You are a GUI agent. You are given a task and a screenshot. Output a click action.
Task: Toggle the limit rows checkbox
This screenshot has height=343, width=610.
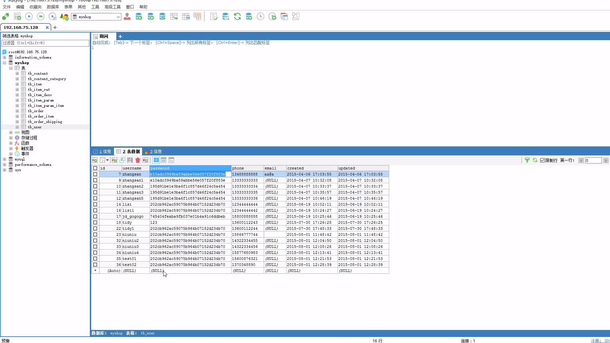pos(542,160)
